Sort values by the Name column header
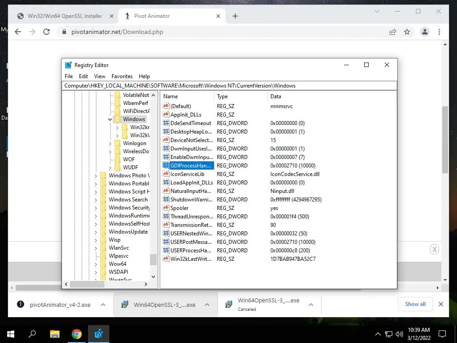 click(187, 96)
